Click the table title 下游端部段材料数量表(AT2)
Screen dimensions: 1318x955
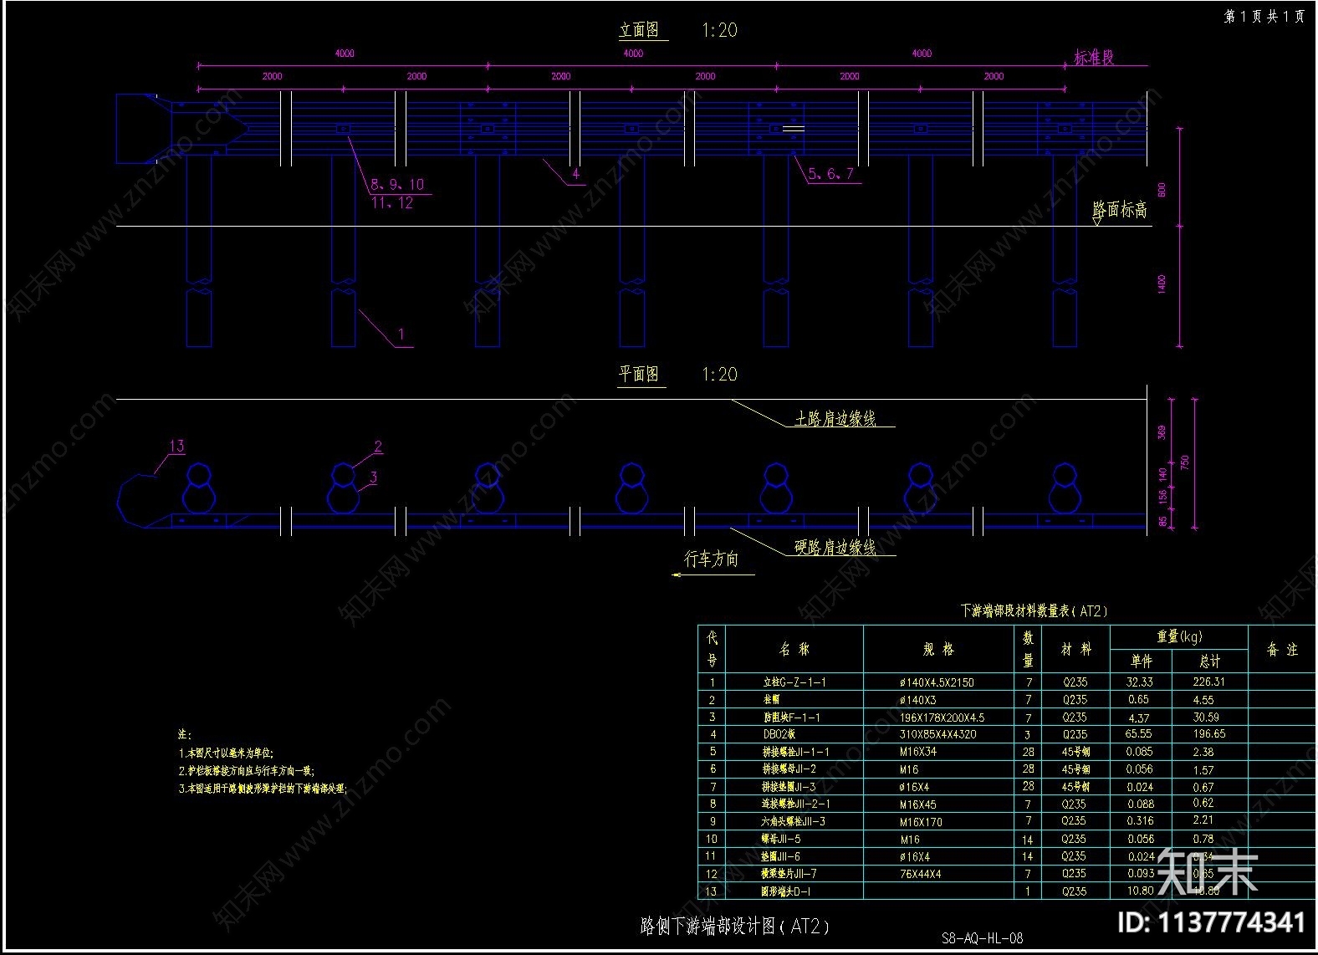1034,611
